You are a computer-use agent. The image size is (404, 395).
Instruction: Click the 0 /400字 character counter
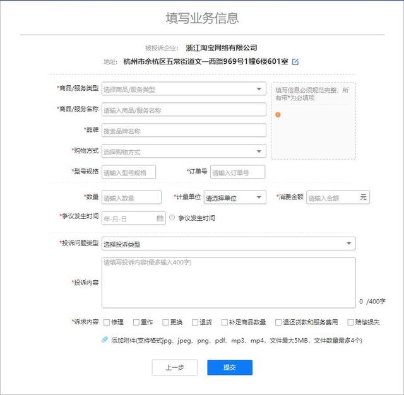(372, 301)
